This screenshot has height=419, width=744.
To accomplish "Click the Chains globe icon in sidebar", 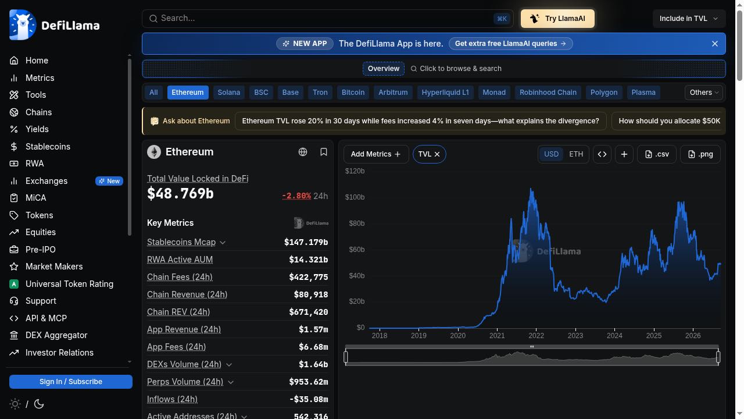I will pyautogui.click(x=14, y=112).
